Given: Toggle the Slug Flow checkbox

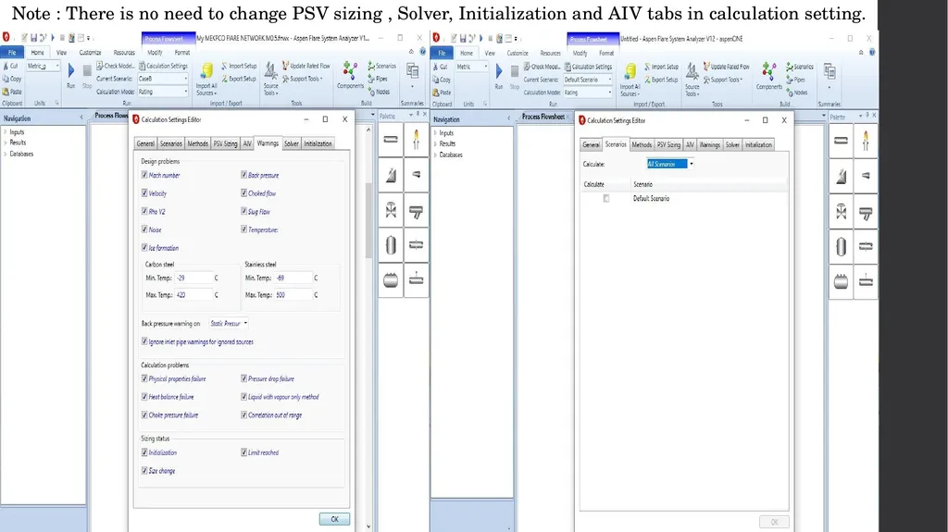Looking at the screenshot, I should click(243, 211).
